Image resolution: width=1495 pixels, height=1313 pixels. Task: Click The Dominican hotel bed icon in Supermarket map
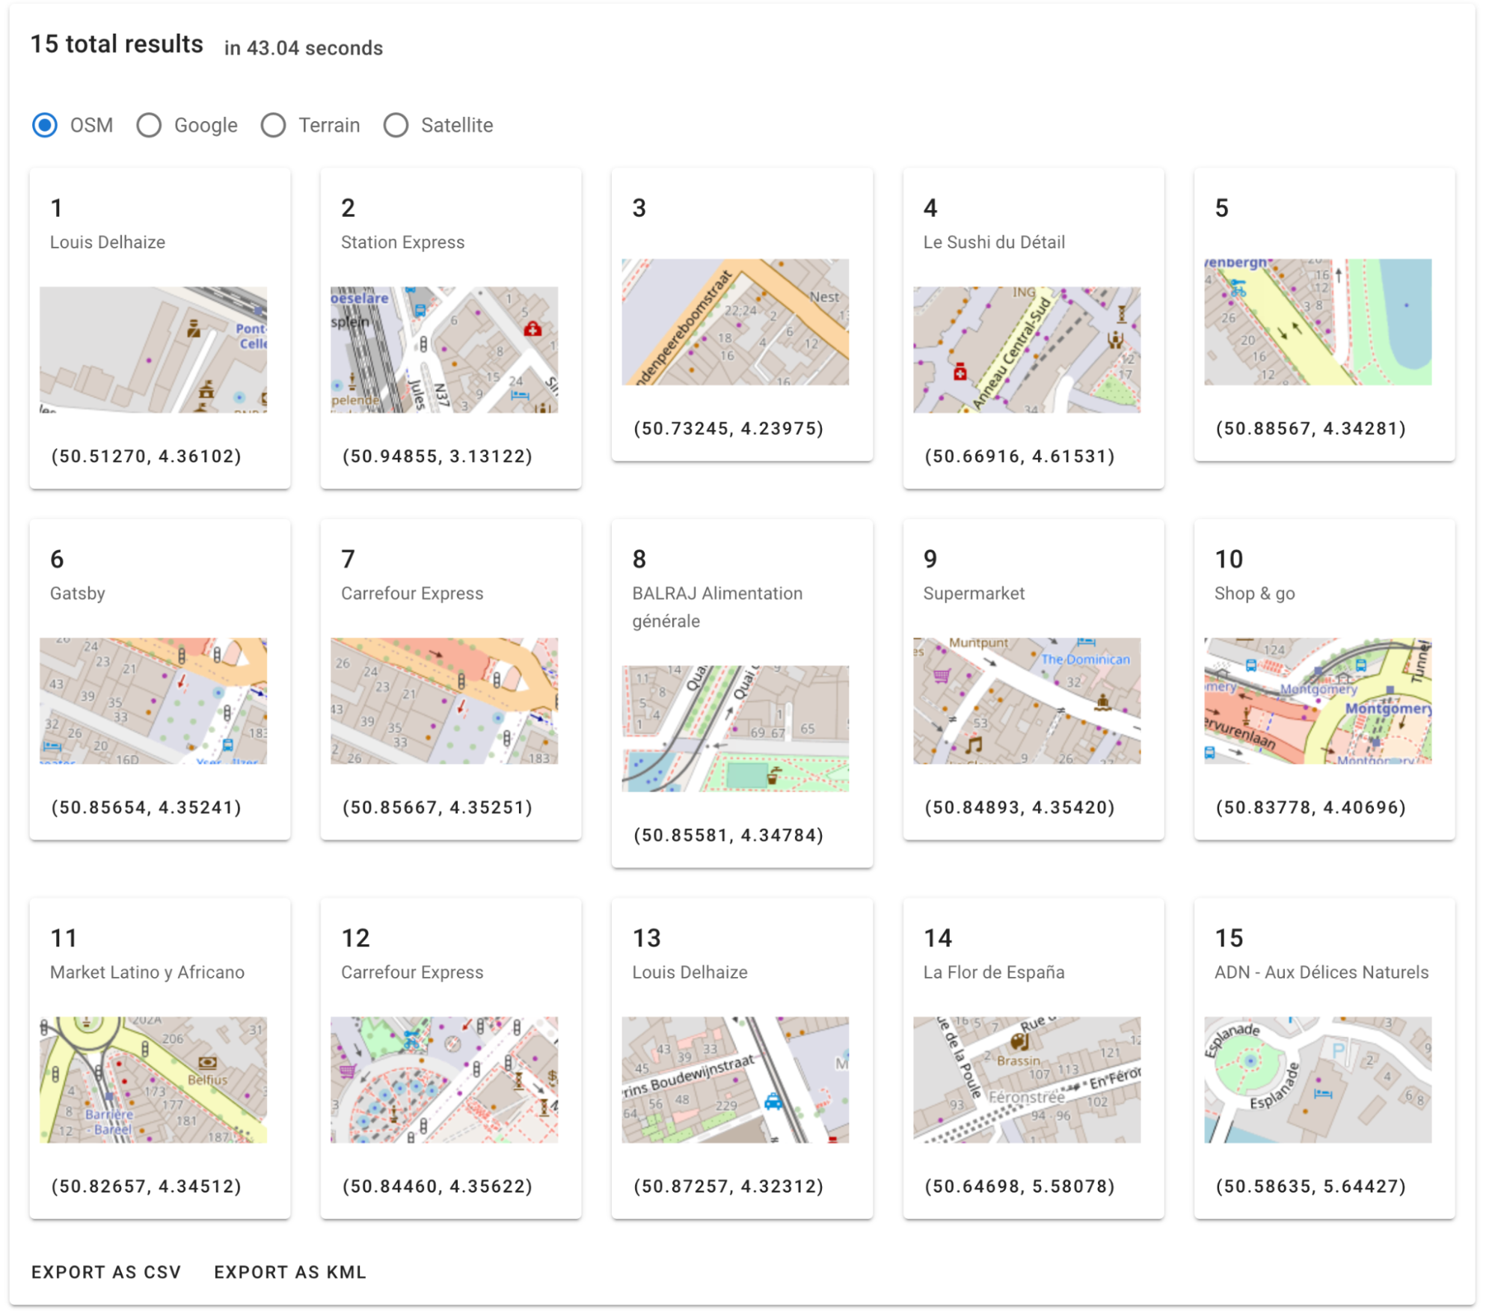coord(1086,643)
